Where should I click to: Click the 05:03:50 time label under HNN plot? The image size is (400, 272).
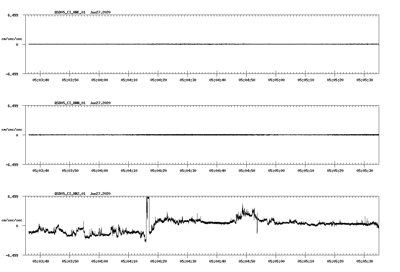[x=70, y=171]
